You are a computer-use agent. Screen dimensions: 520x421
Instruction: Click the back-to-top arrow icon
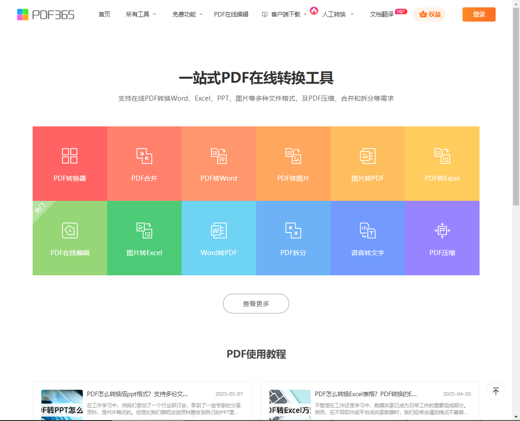(x=496, y=391)
